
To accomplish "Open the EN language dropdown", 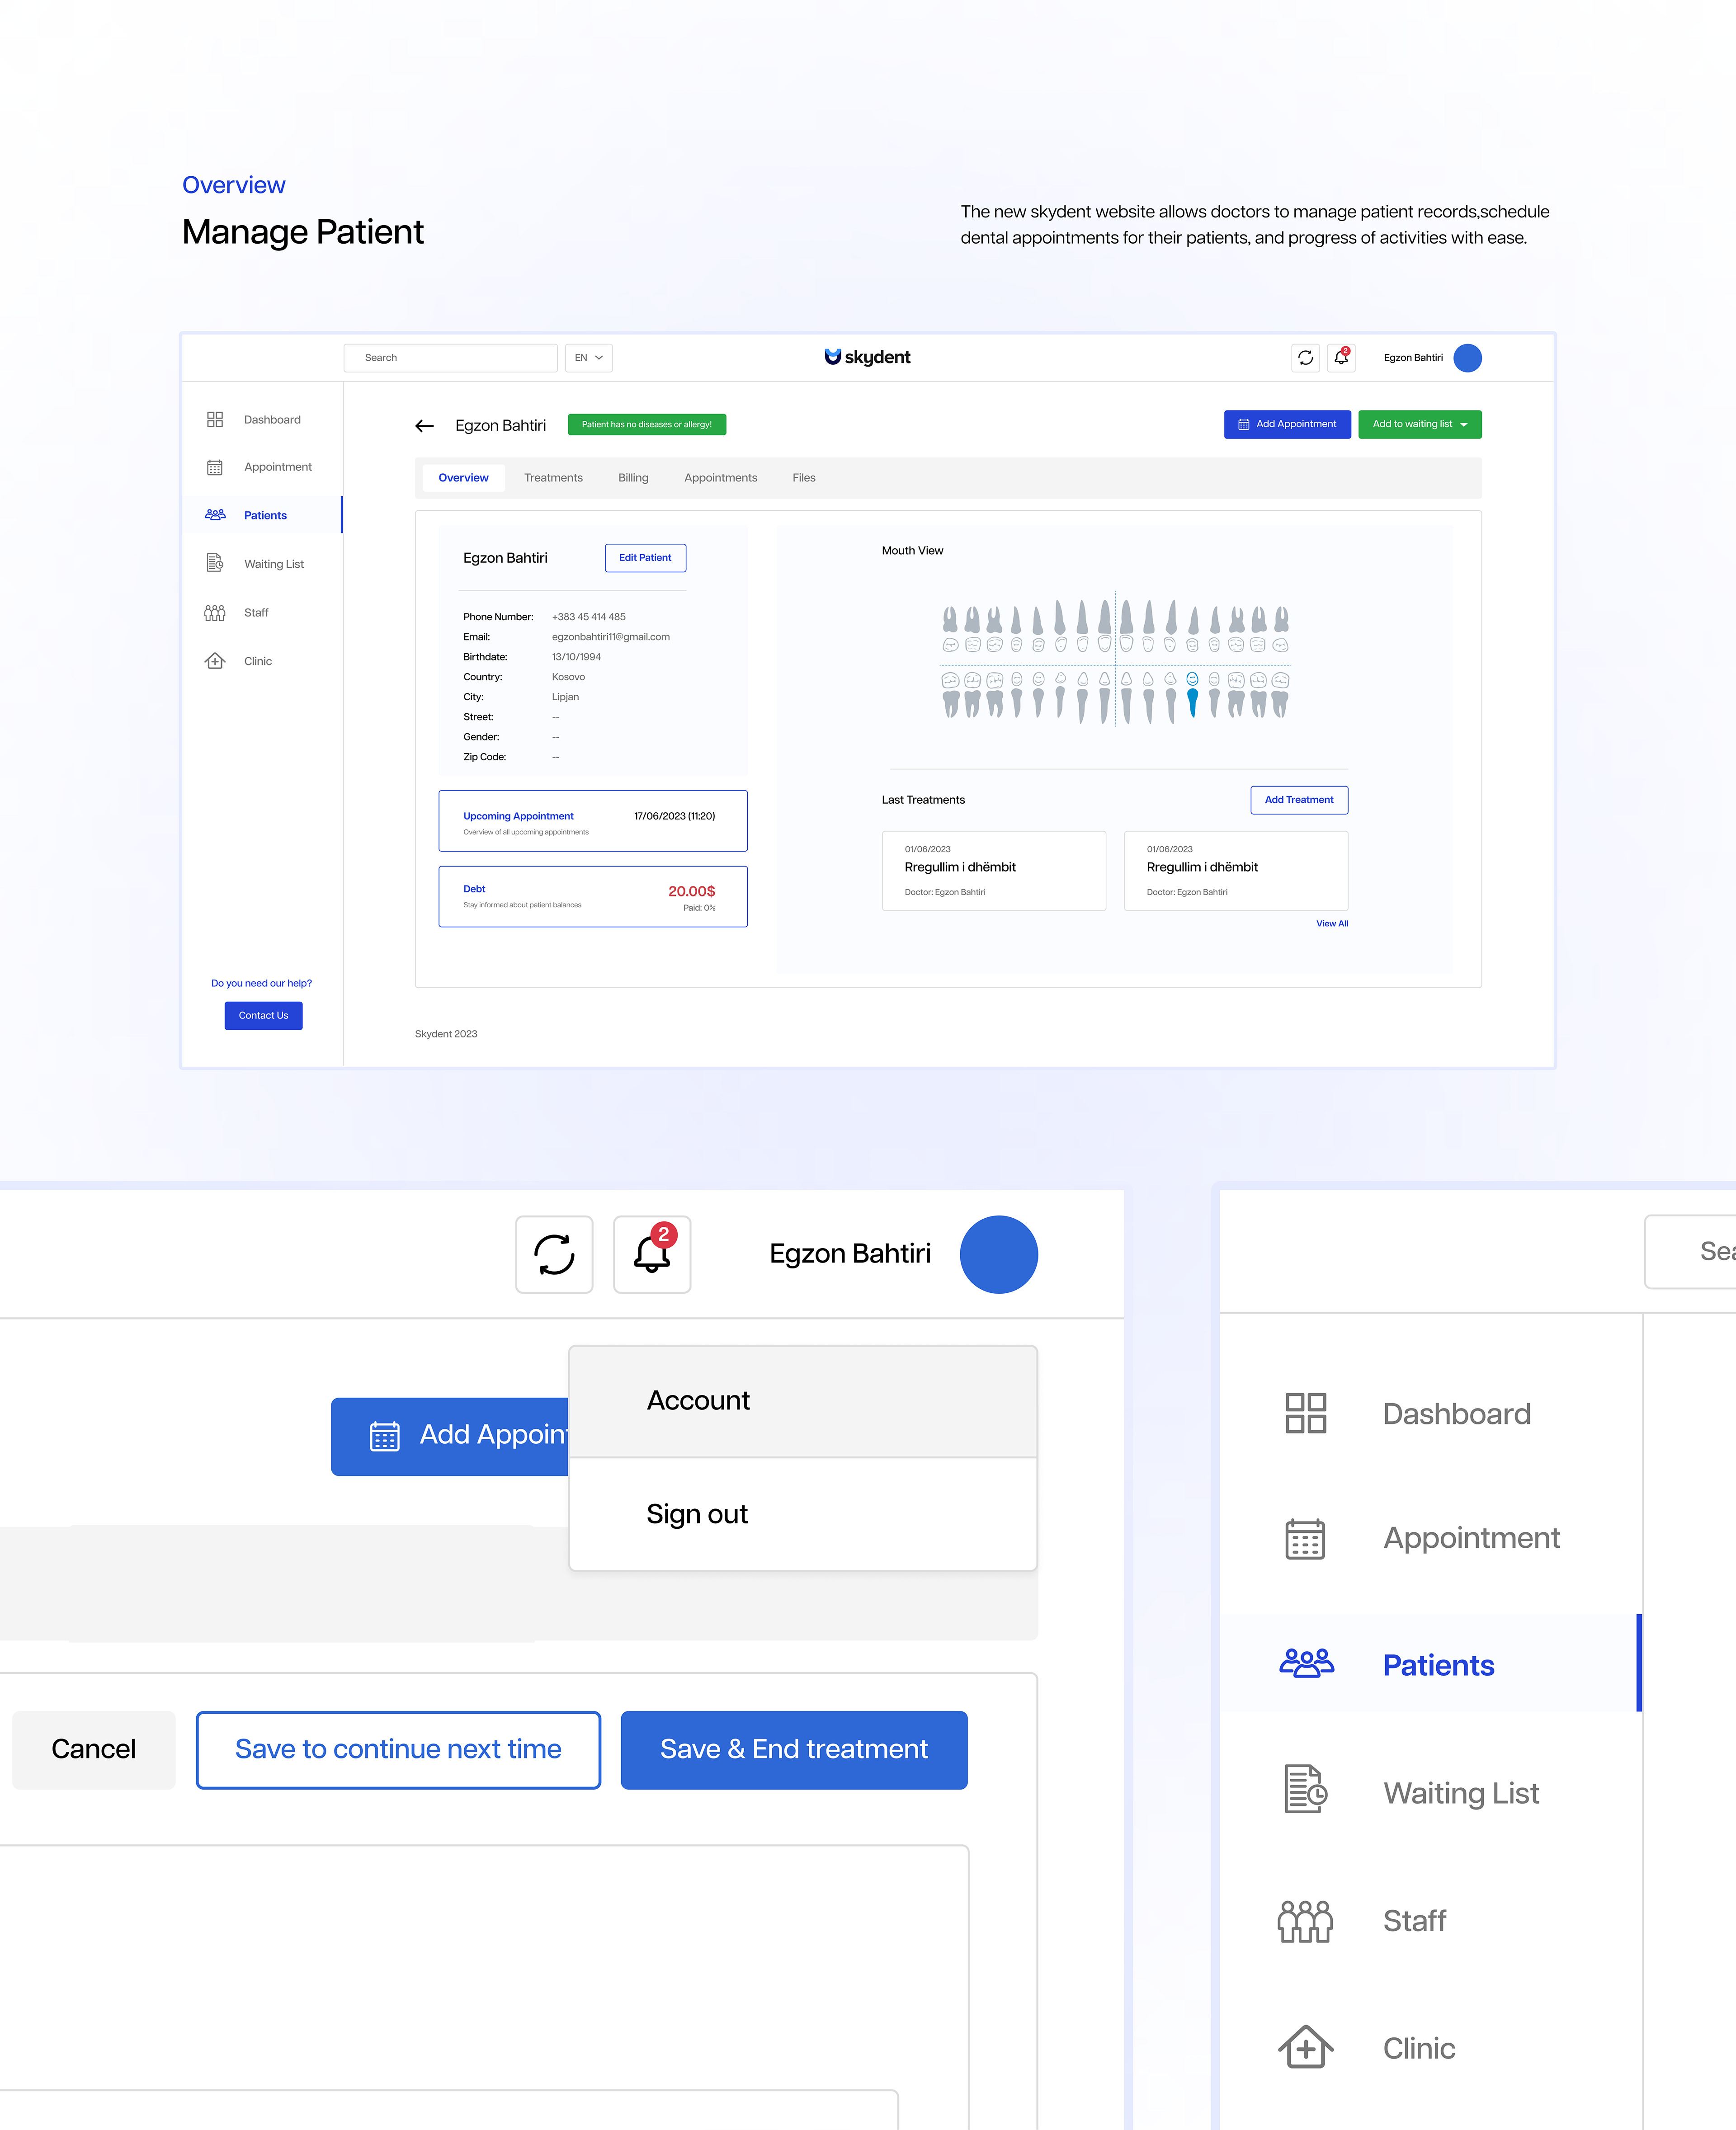I will 588,358.
